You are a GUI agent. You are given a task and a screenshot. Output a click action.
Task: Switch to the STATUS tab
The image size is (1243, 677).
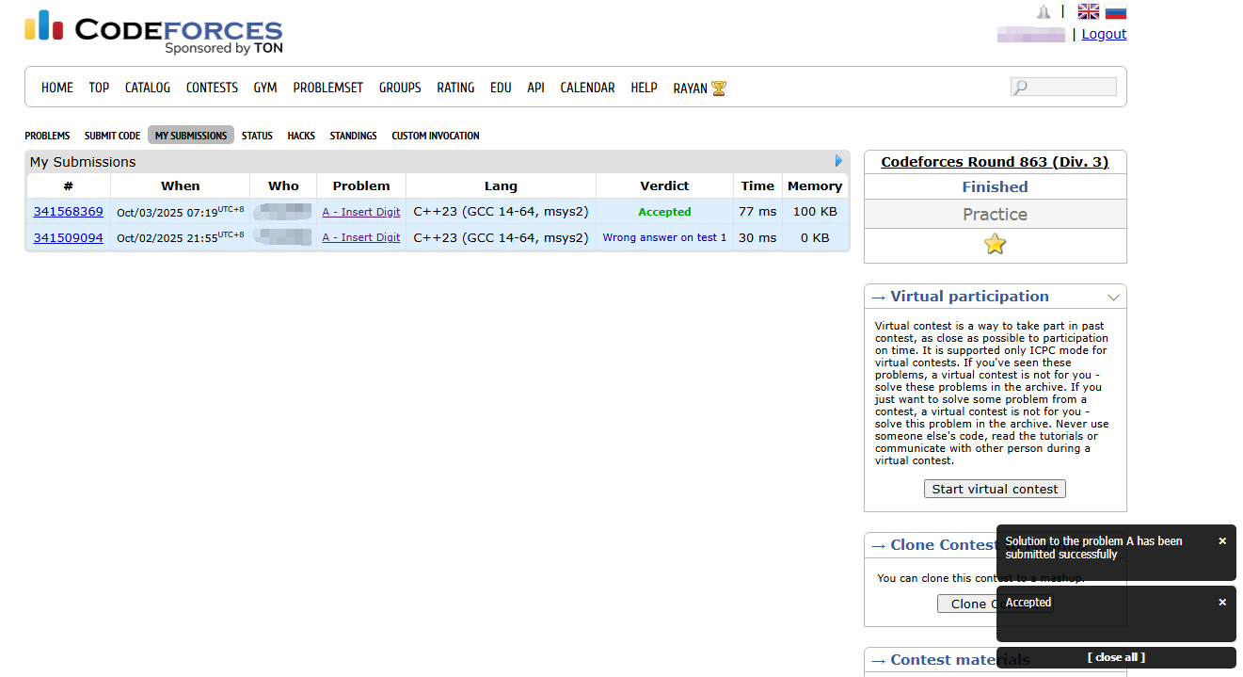point(257,136)
